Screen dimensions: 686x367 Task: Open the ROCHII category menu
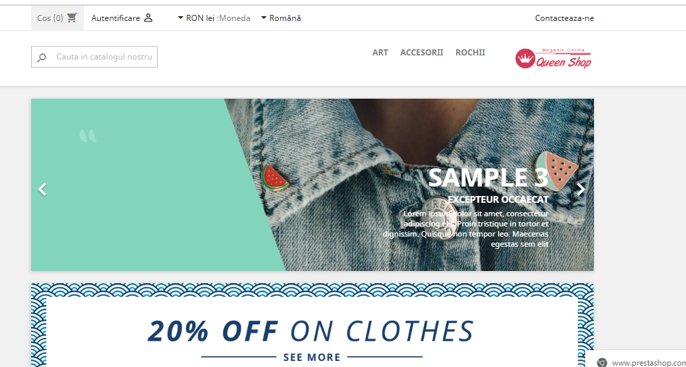tap(470, 53)
